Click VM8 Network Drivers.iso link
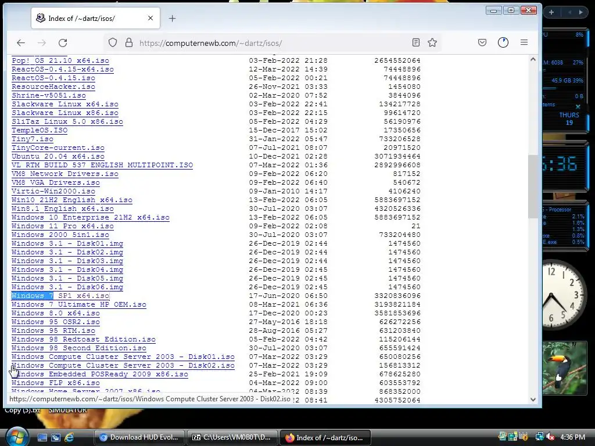 (65, 174)
